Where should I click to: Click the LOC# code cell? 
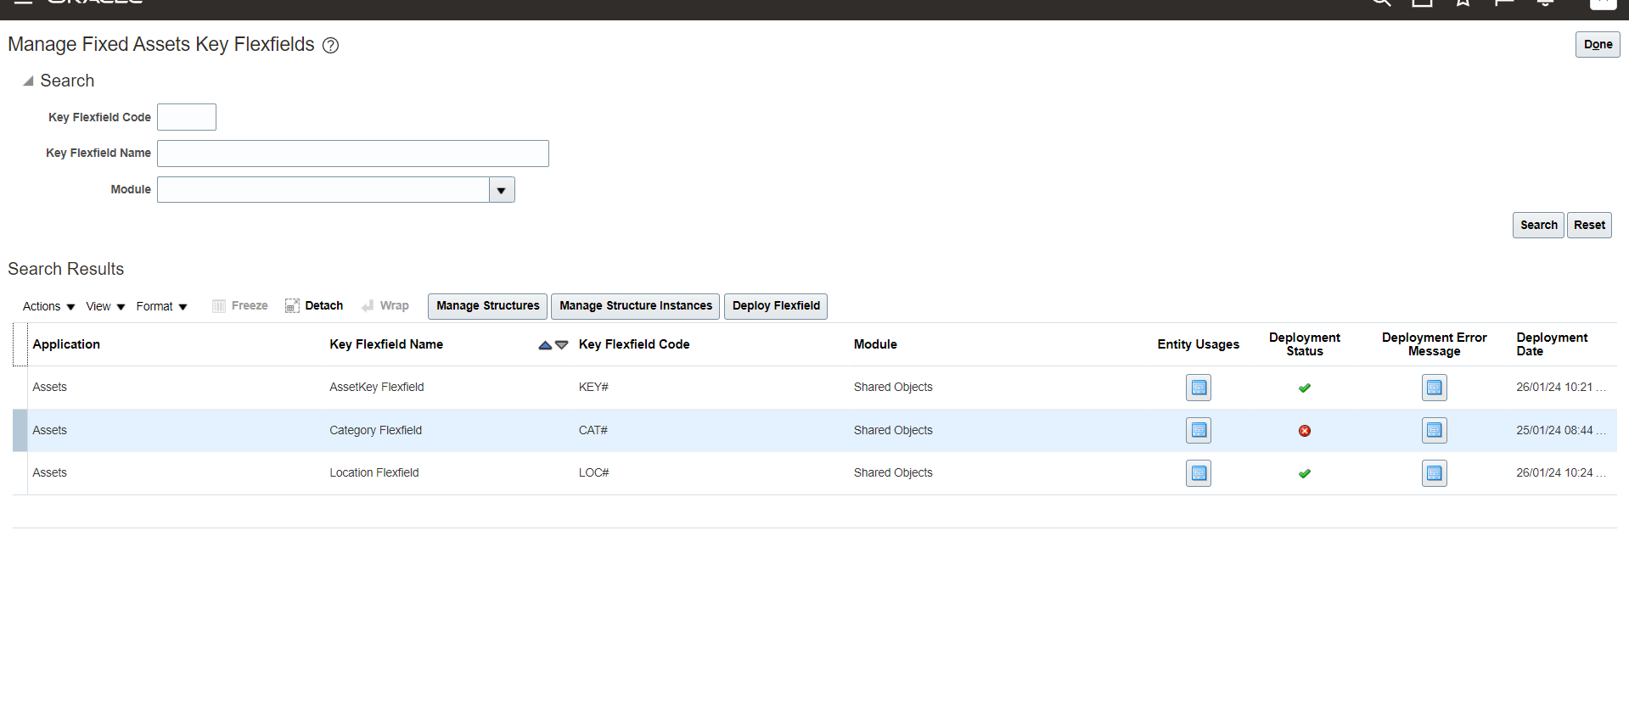point(594,473)
